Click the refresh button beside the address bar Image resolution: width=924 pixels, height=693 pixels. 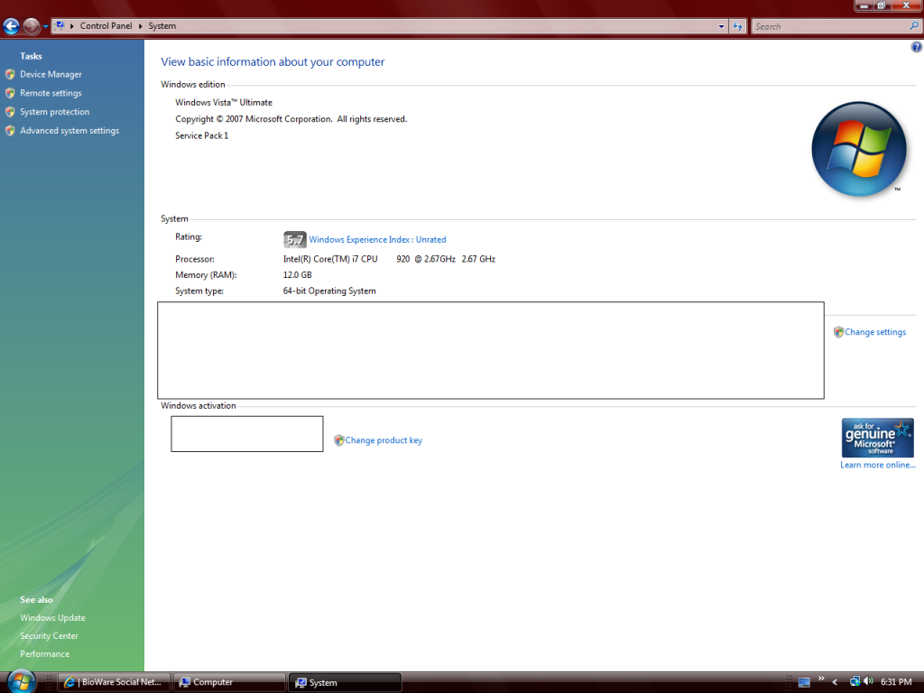[738, 26]
